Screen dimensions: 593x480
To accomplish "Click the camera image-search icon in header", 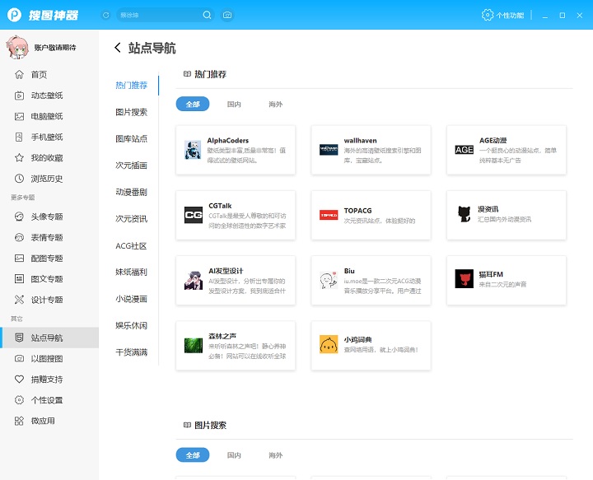I will click(x=227, y=15).
